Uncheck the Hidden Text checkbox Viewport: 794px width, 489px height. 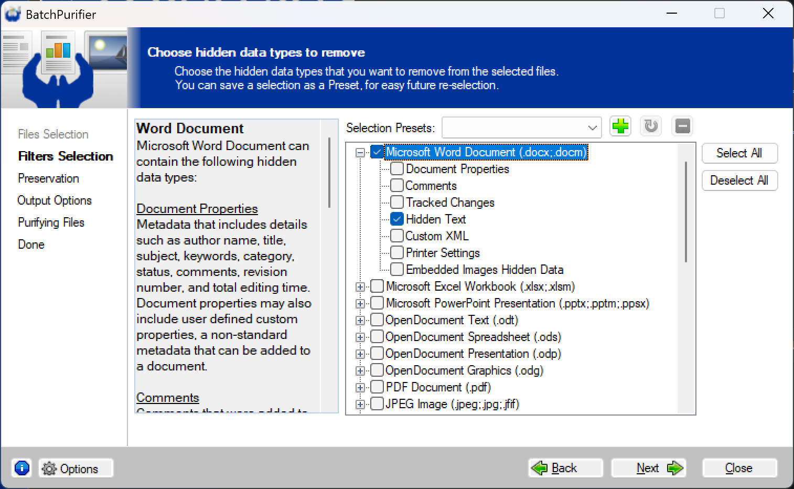[397, 219]
